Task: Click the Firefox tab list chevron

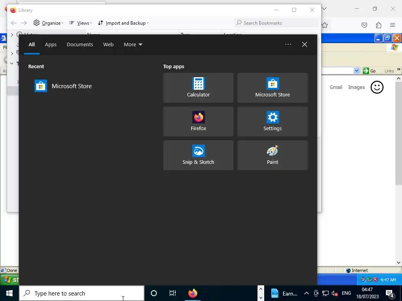Action: pyautogui.click(x=324, y=9)
